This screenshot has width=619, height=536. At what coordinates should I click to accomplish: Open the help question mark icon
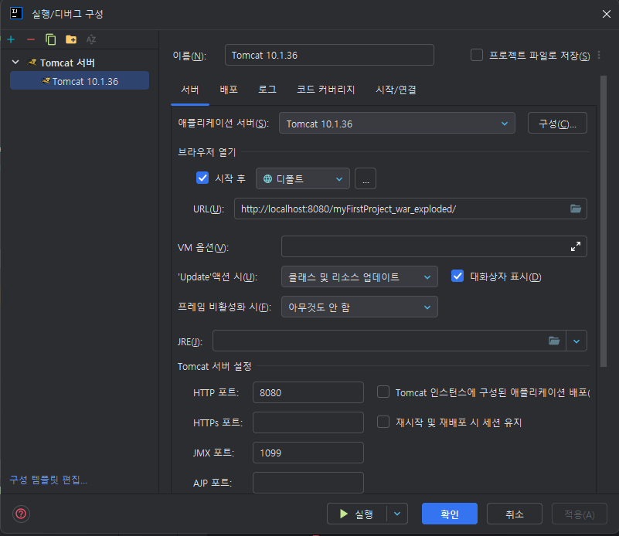pos(21,514)
